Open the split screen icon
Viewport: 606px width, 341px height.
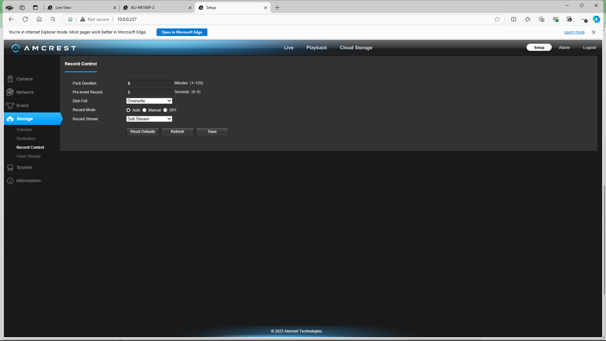click(514, 19)
